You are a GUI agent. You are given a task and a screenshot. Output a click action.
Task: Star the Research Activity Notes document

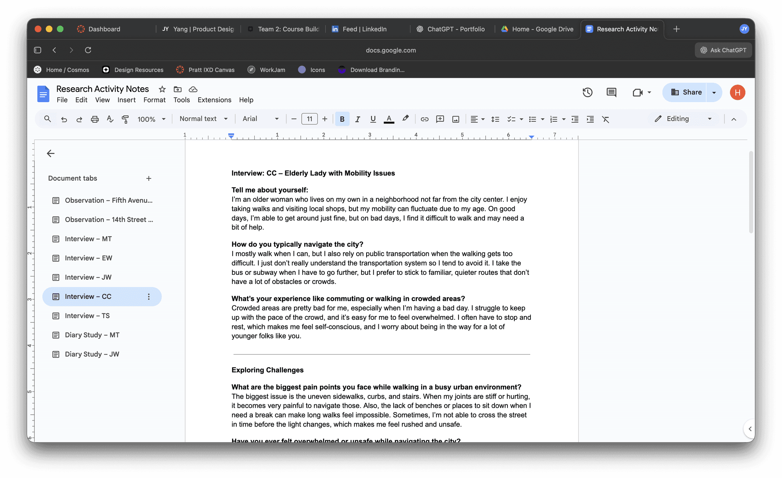(x=162, y=89)
